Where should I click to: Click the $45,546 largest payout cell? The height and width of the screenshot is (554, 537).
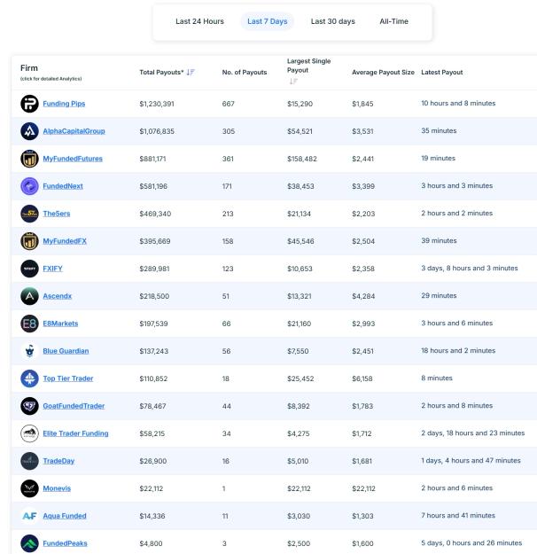(x=300, y=241)
